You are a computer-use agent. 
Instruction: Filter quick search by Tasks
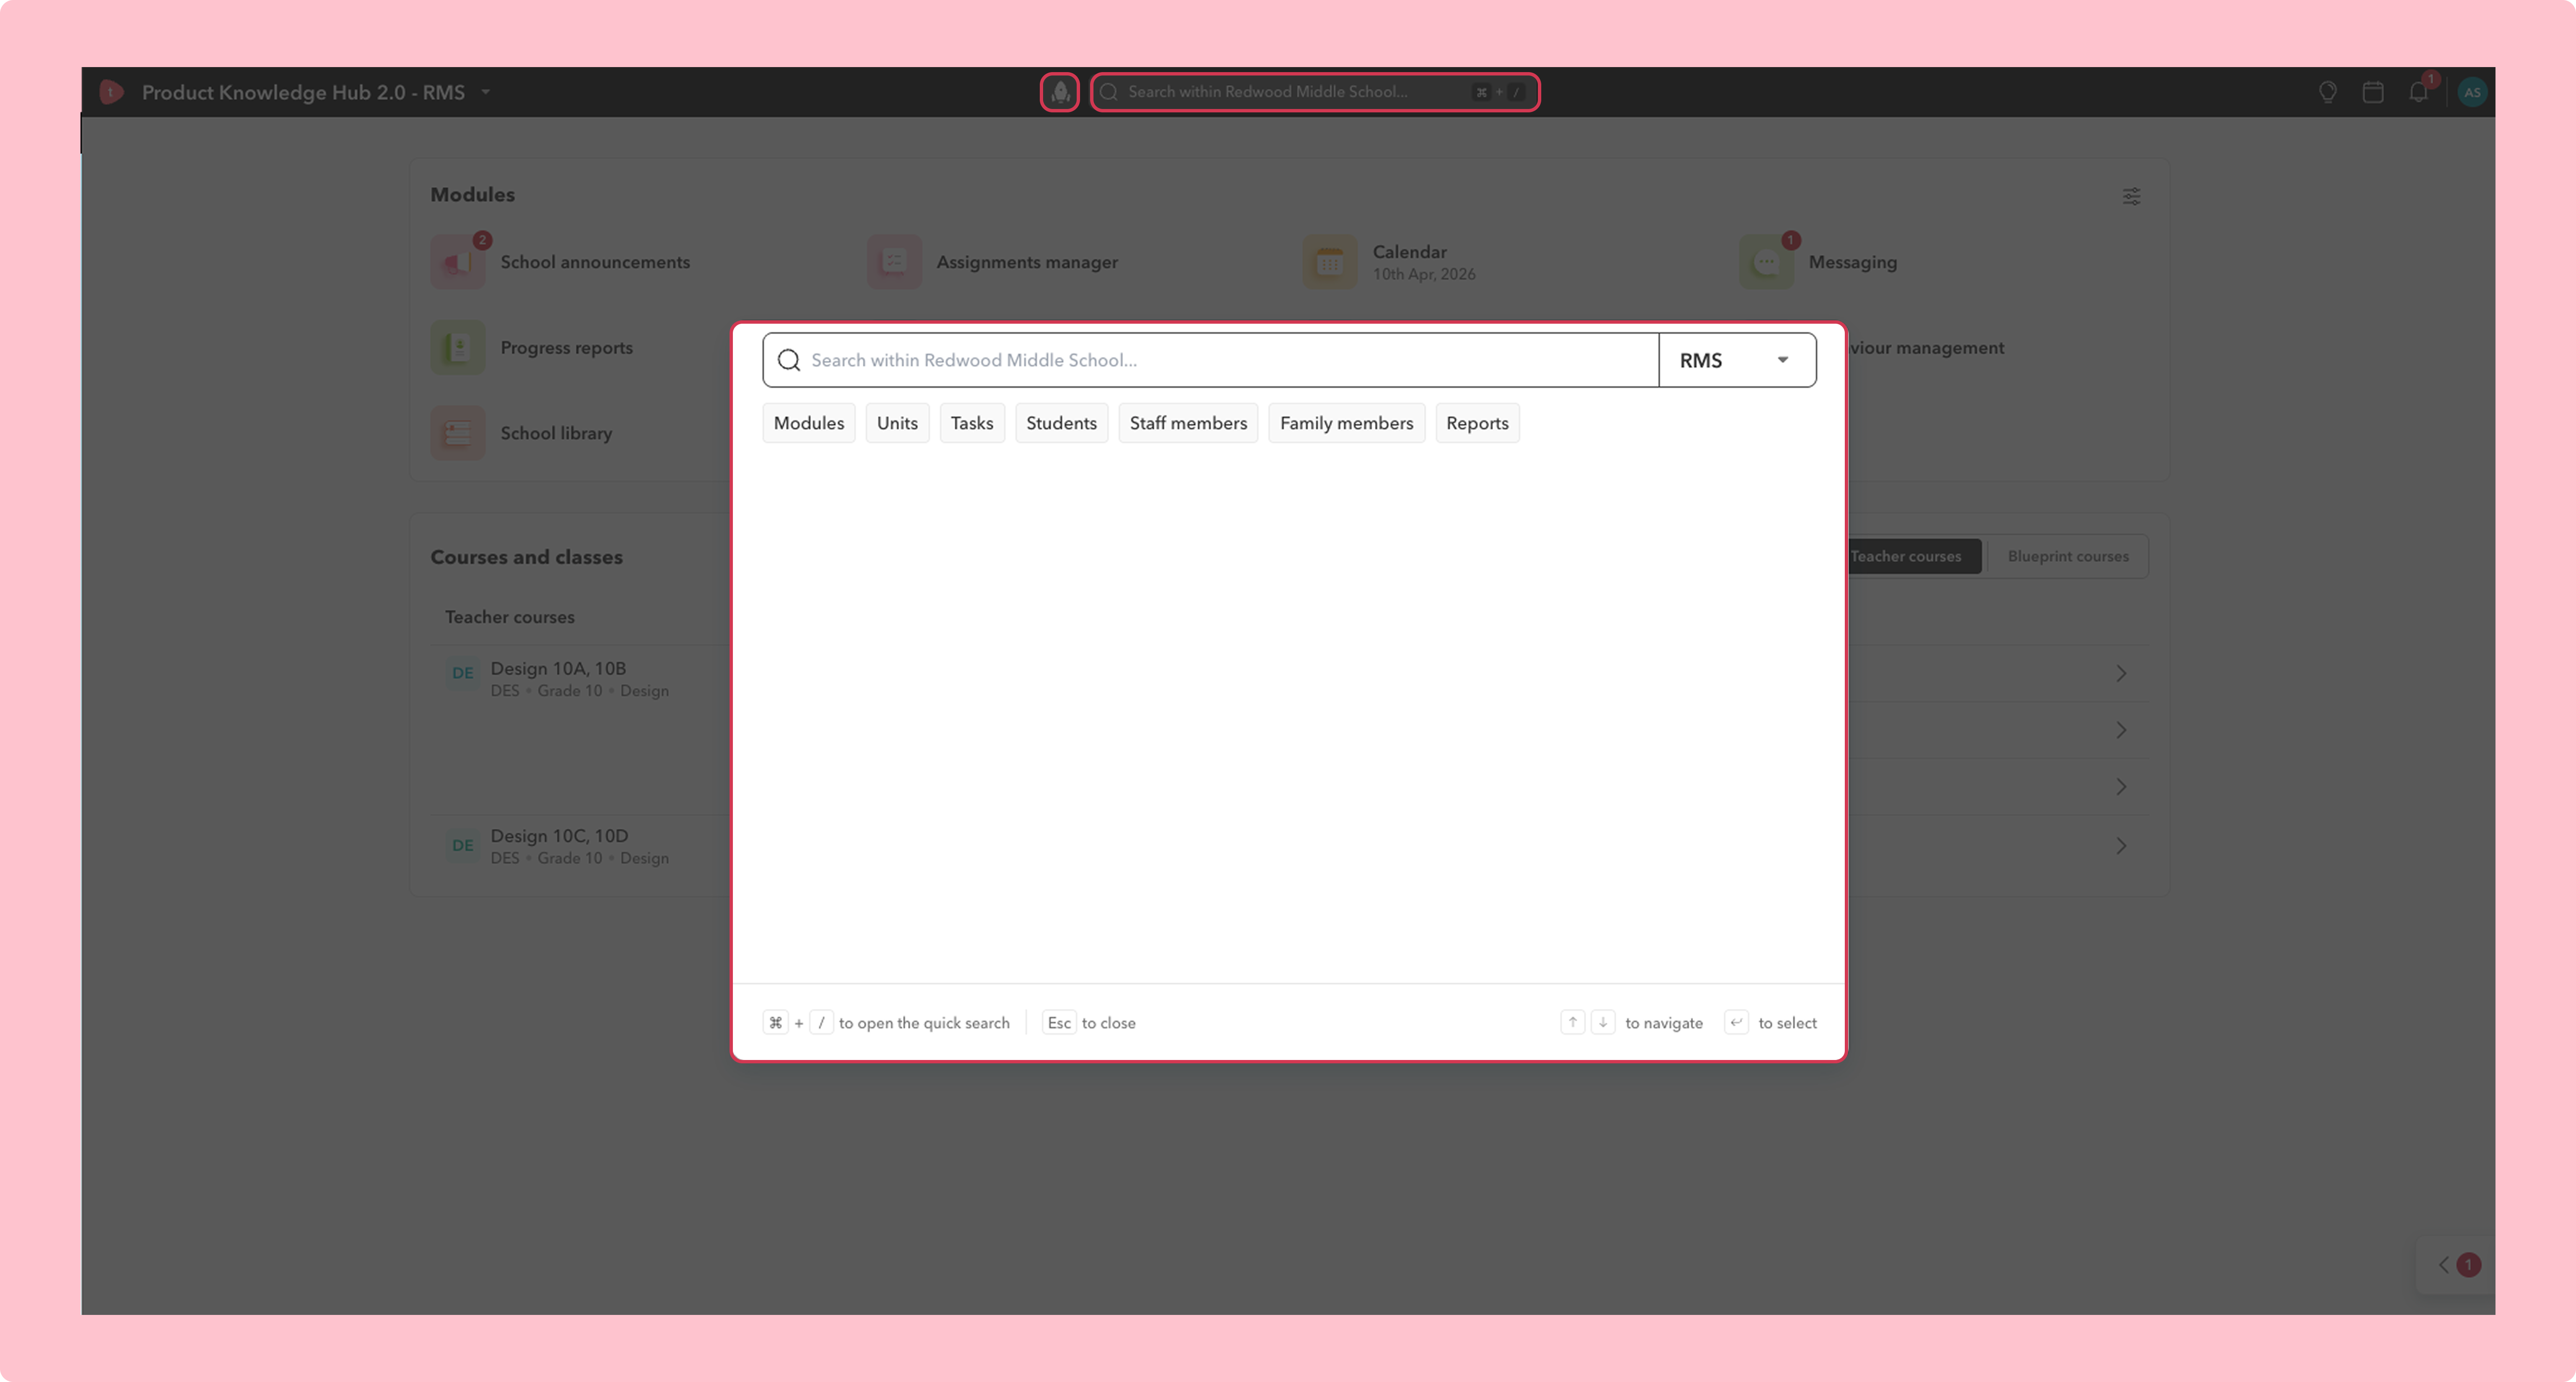click(x=972, y=423)
